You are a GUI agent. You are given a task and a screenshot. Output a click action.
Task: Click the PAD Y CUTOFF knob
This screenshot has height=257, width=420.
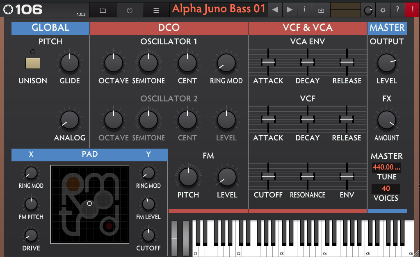coord(148,235)
